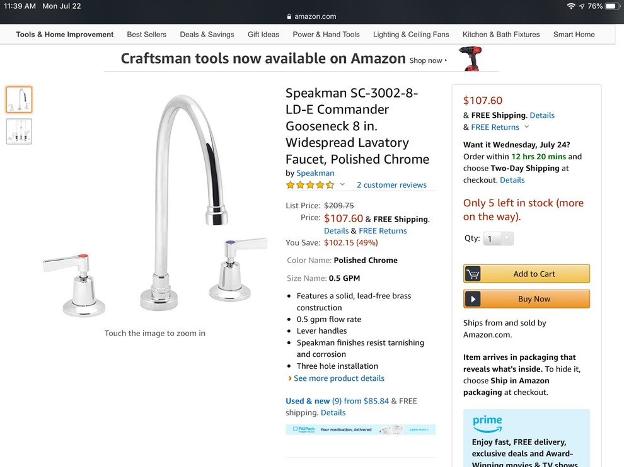Screen dimensions: 624x467
Task: Open the 2 customer reviews link
Action: [391, 184]
